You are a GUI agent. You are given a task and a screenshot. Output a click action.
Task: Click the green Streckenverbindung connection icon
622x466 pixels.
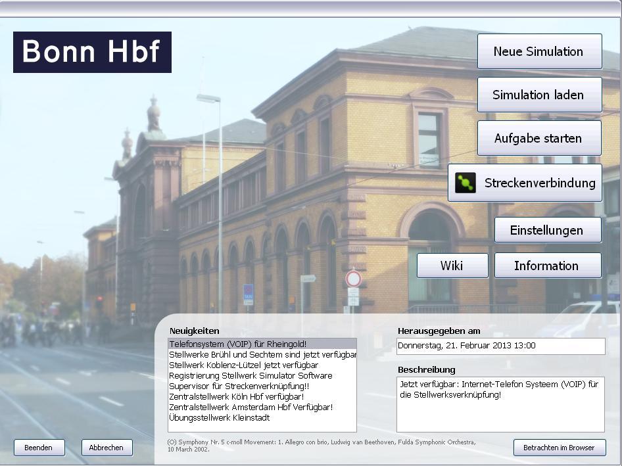tap(465, 183)
